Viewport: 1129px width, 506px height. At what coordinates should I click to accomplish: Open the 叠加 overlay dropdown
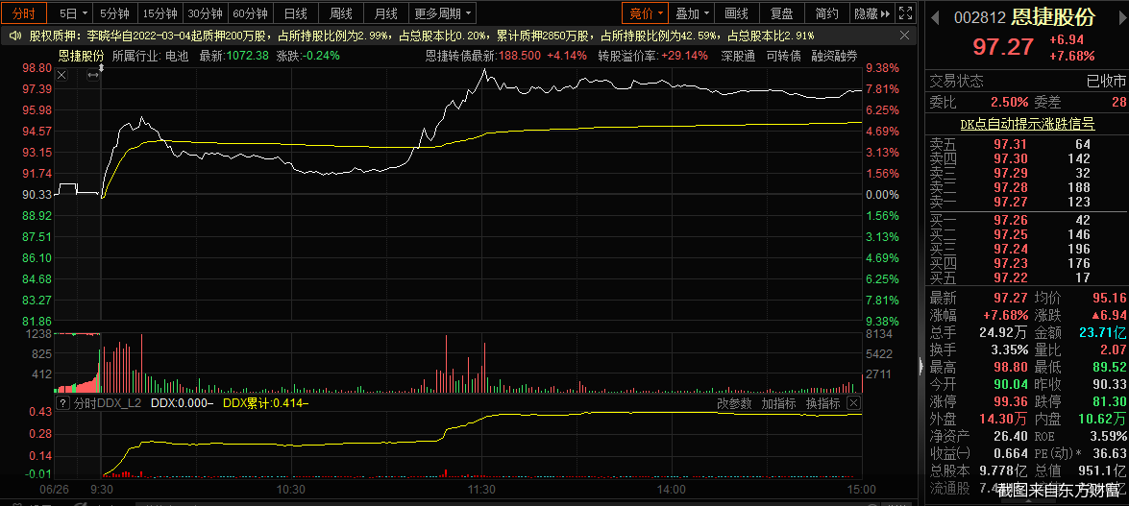pyautogui.click(x=693, y=13)
